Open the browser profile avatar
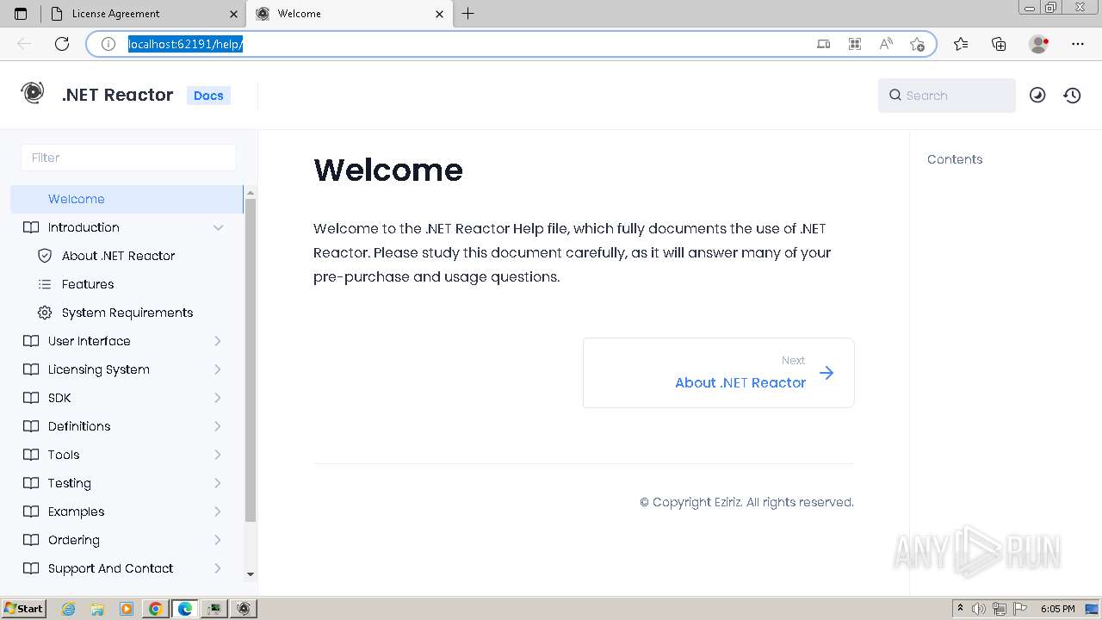The image size is (1102, 620). click(x=1038, y=44)
